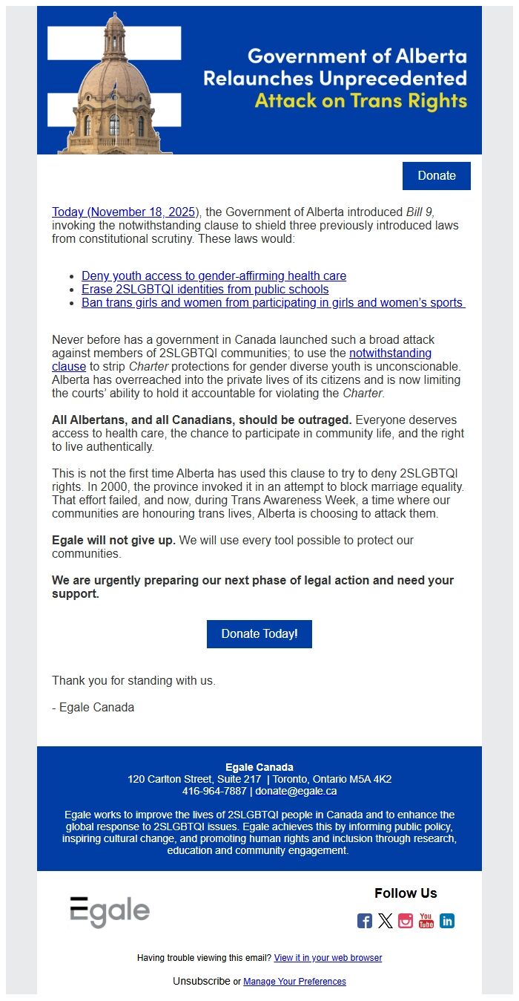Click the X (Twitter) social icon

click(x=385, y=920)
